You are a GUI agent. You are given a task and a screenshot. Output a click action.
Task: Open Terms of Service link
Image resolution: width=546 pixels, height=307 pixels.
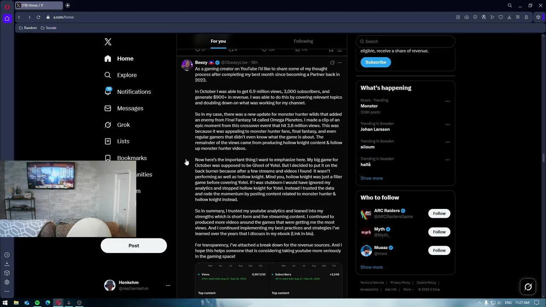click(x=372, y=283)
